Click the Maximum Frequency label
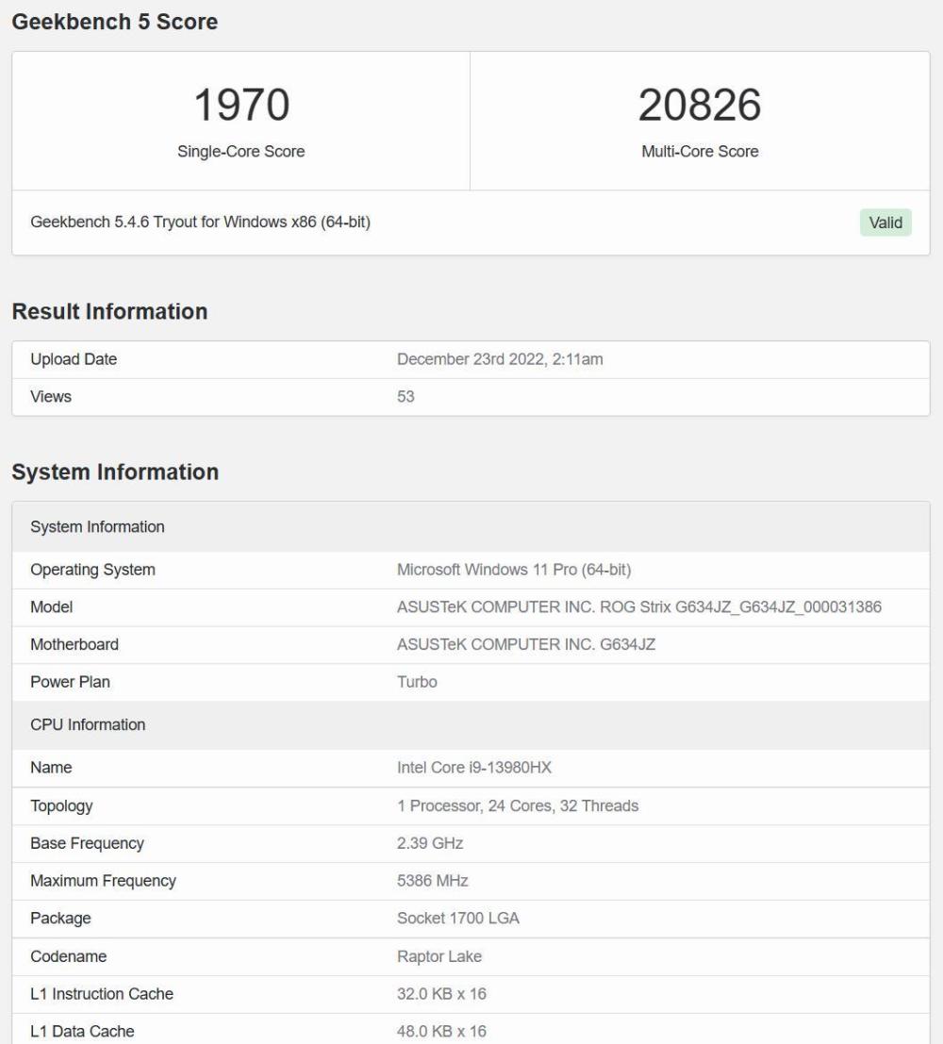Image resolution: width=943 pixels, height=1044 pixels. pyautogui.click(x=103, y=881)
